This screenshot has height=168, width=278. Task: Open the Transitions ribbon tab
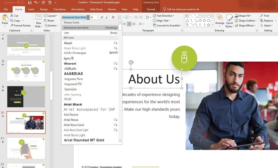coord(59,9)
